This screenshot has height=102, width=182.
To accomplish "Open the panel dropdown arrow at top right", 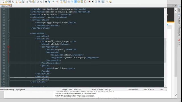I will (x=173, y=6).
